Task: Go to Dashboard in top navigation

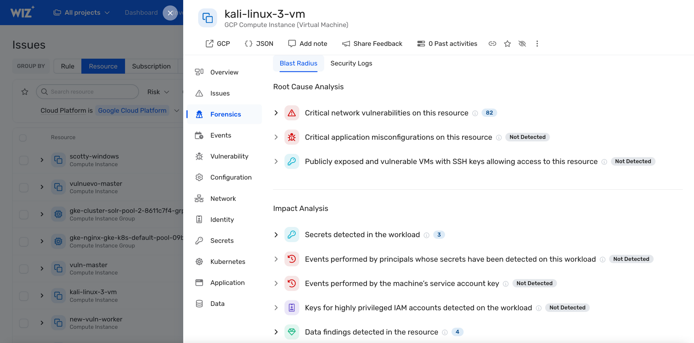Action: (141, 12)
